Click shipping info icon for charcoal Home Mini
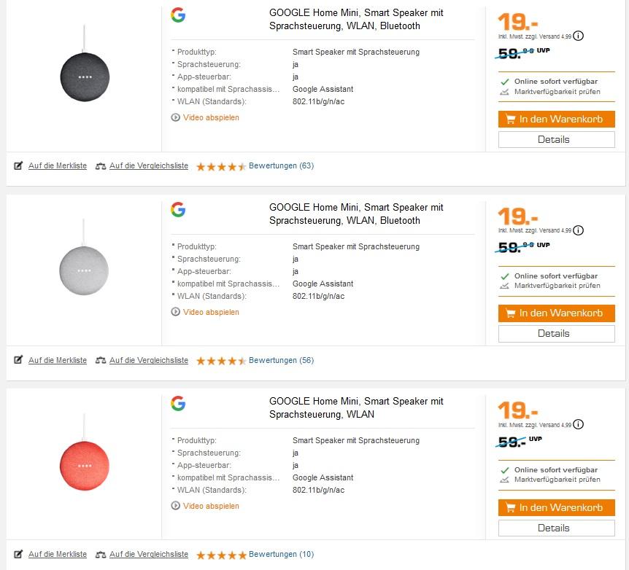Screen dimensions: 629x570 [x=579, y=36]
